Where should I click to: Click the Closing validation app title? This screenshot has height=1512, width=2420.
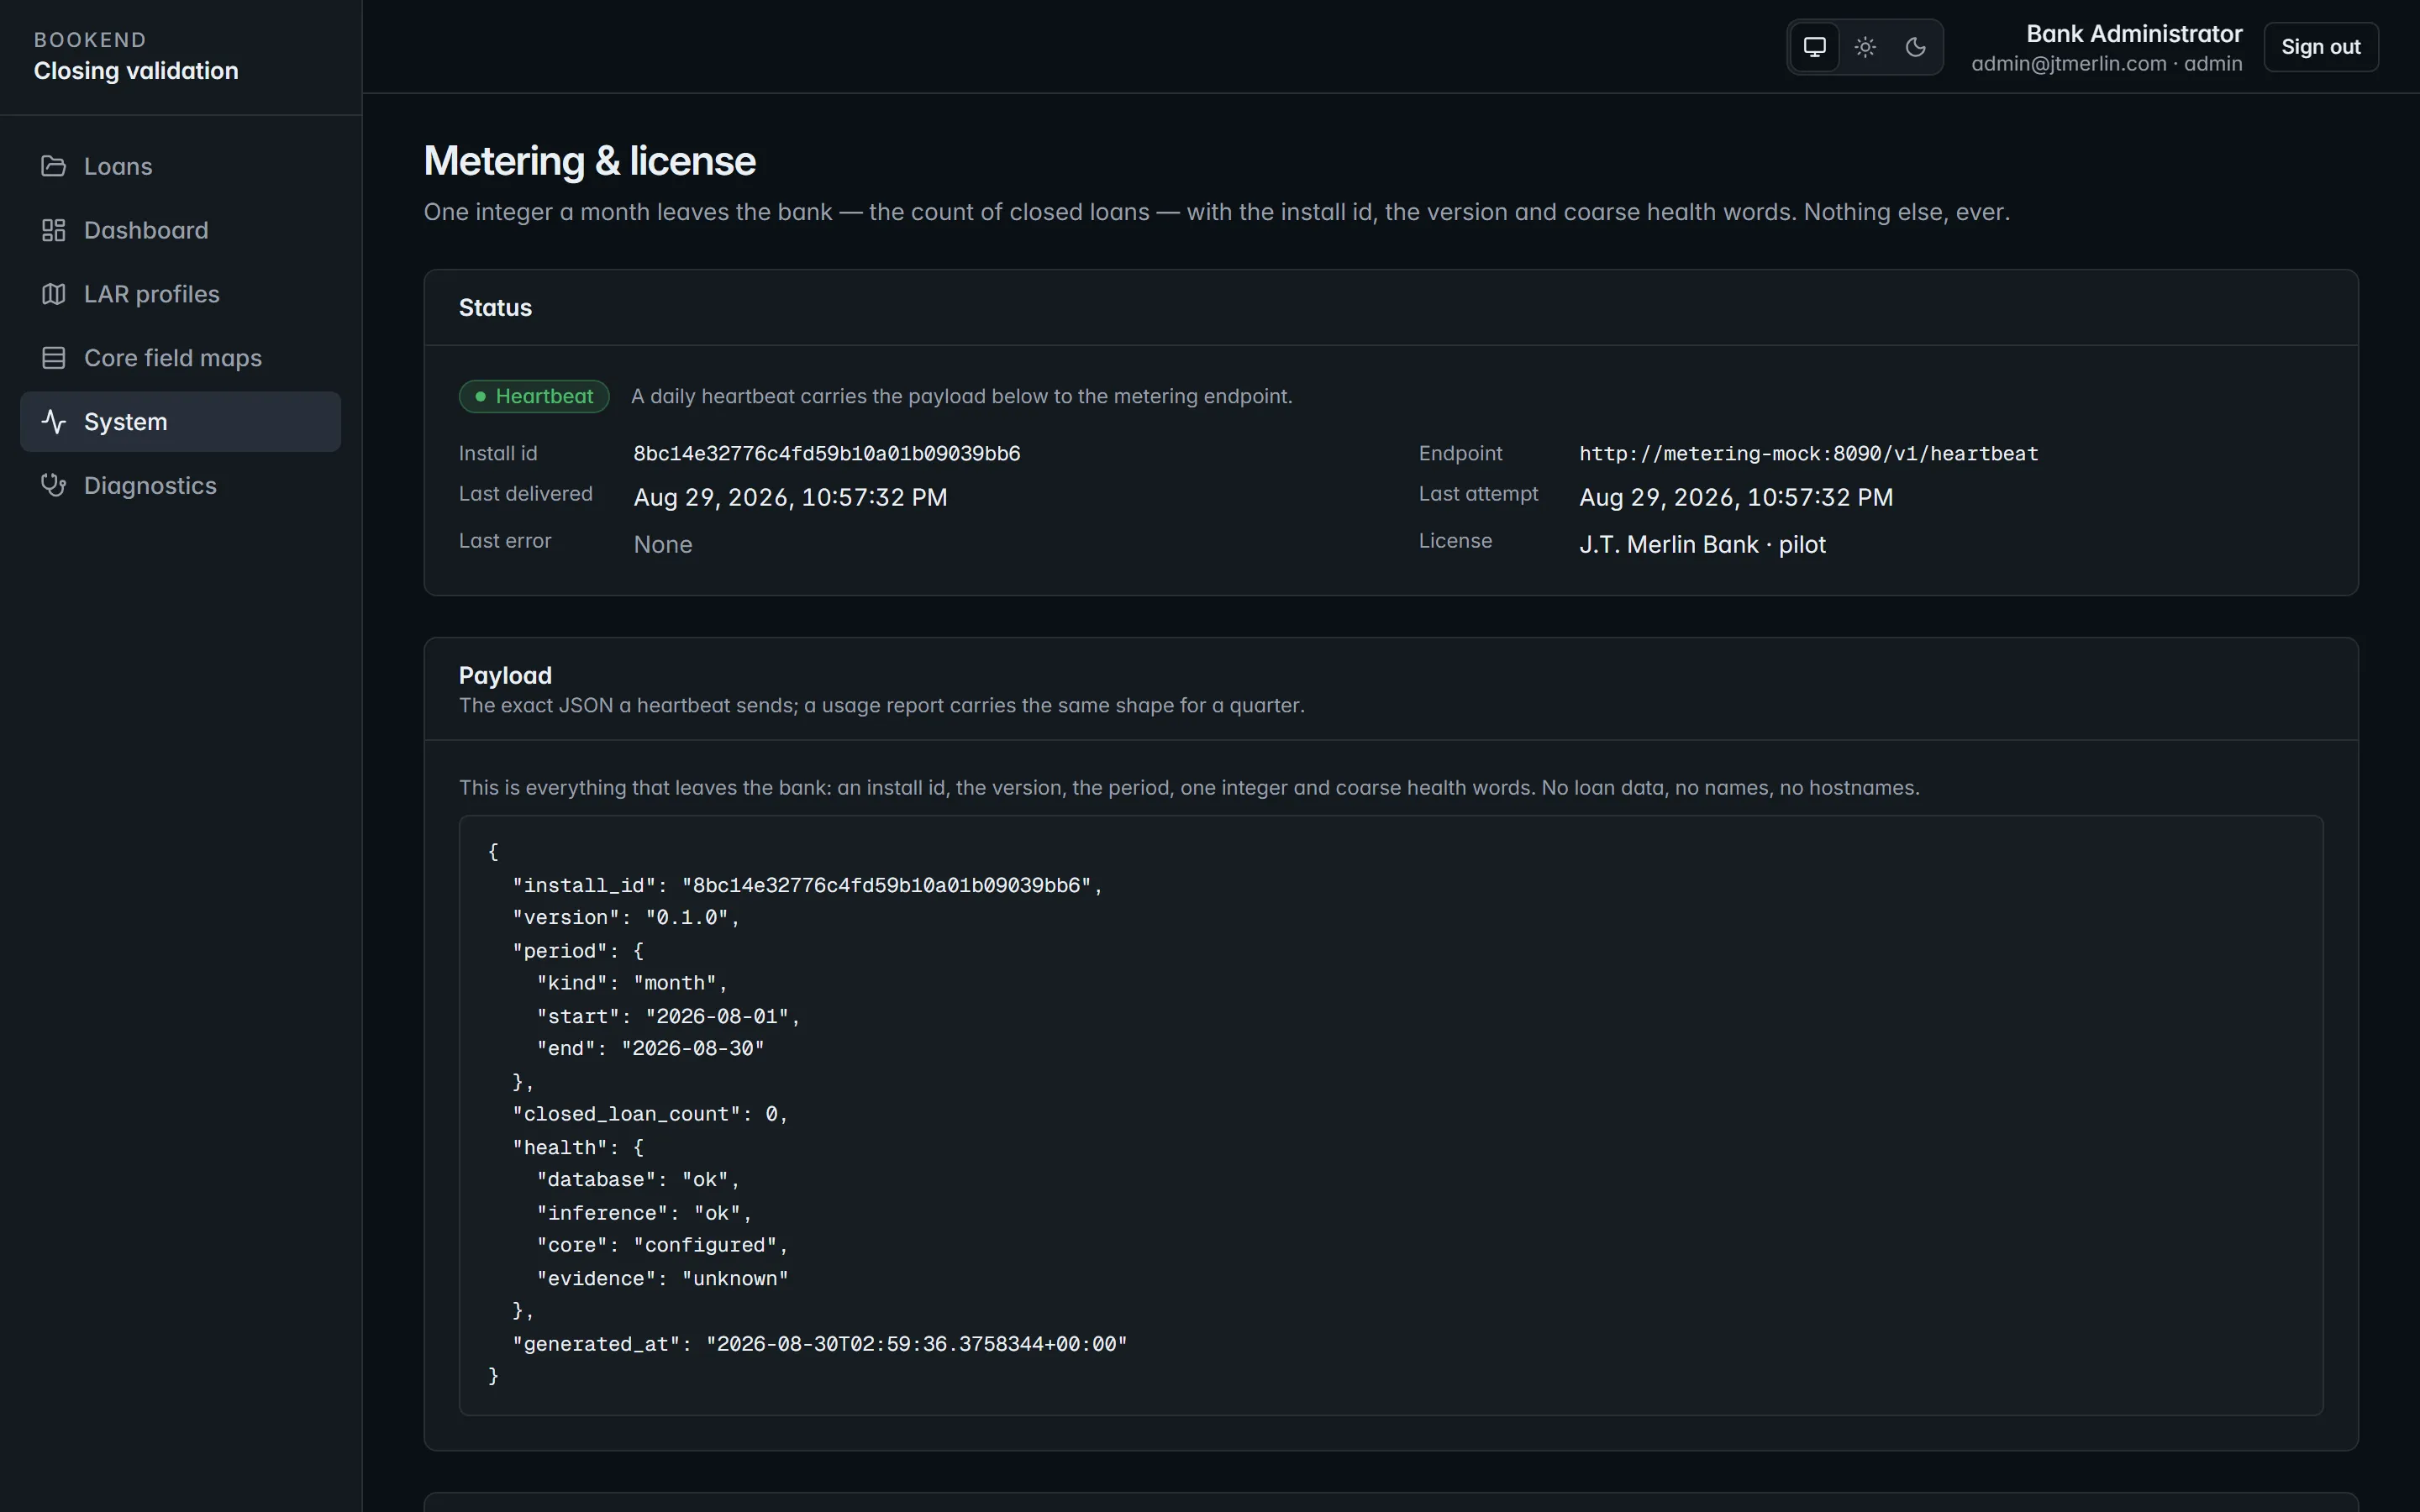pos(136,71)
